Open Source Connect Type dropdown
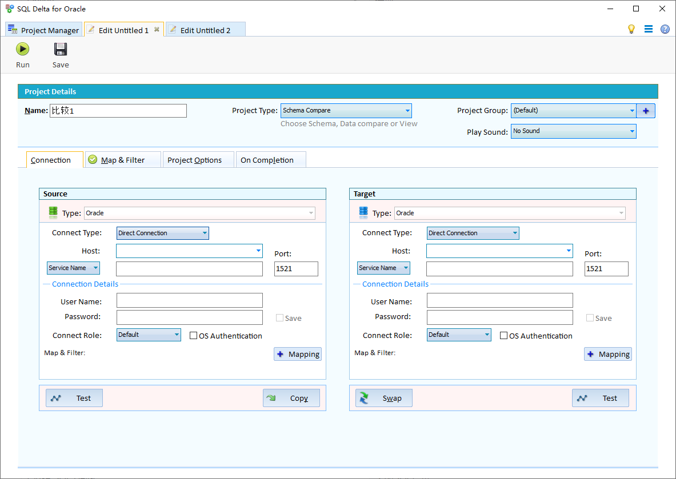676x479 pixels. click(x=162, y=233)
